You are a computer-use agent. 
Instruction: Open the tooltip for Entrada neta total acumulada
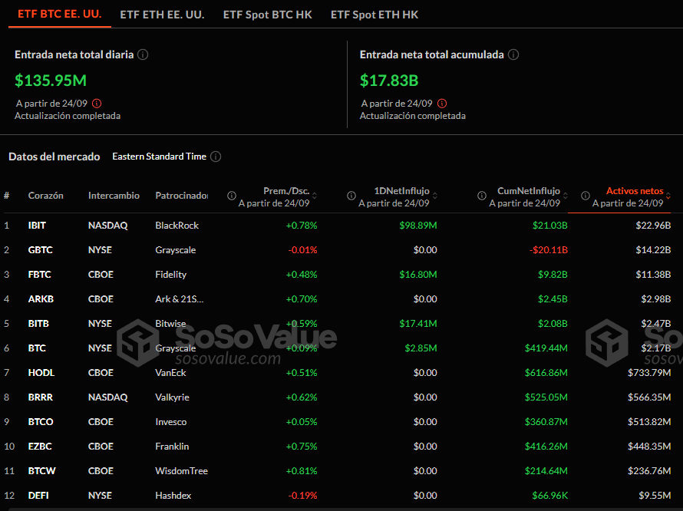(x=513, y=54)
